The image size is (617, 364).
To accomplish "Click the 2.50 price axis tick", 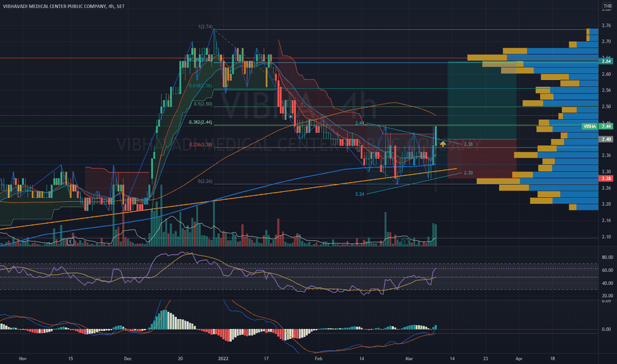I will 606,107.
